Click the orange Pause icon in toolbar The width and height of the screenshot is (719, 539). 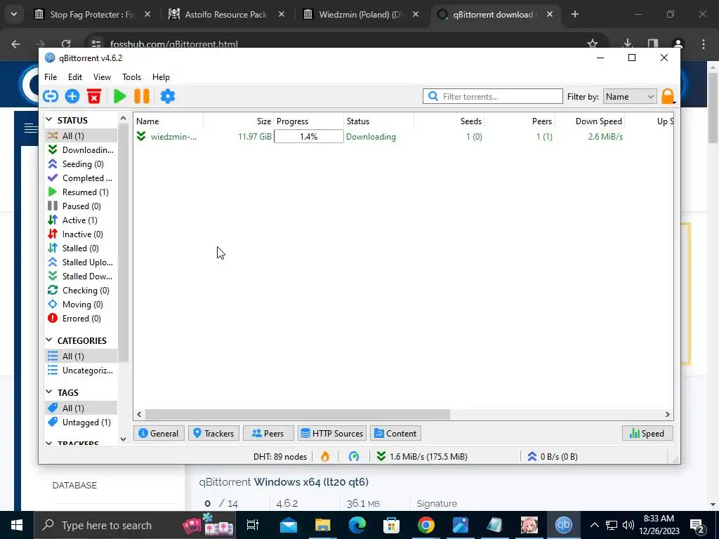[x=142, y=96]
